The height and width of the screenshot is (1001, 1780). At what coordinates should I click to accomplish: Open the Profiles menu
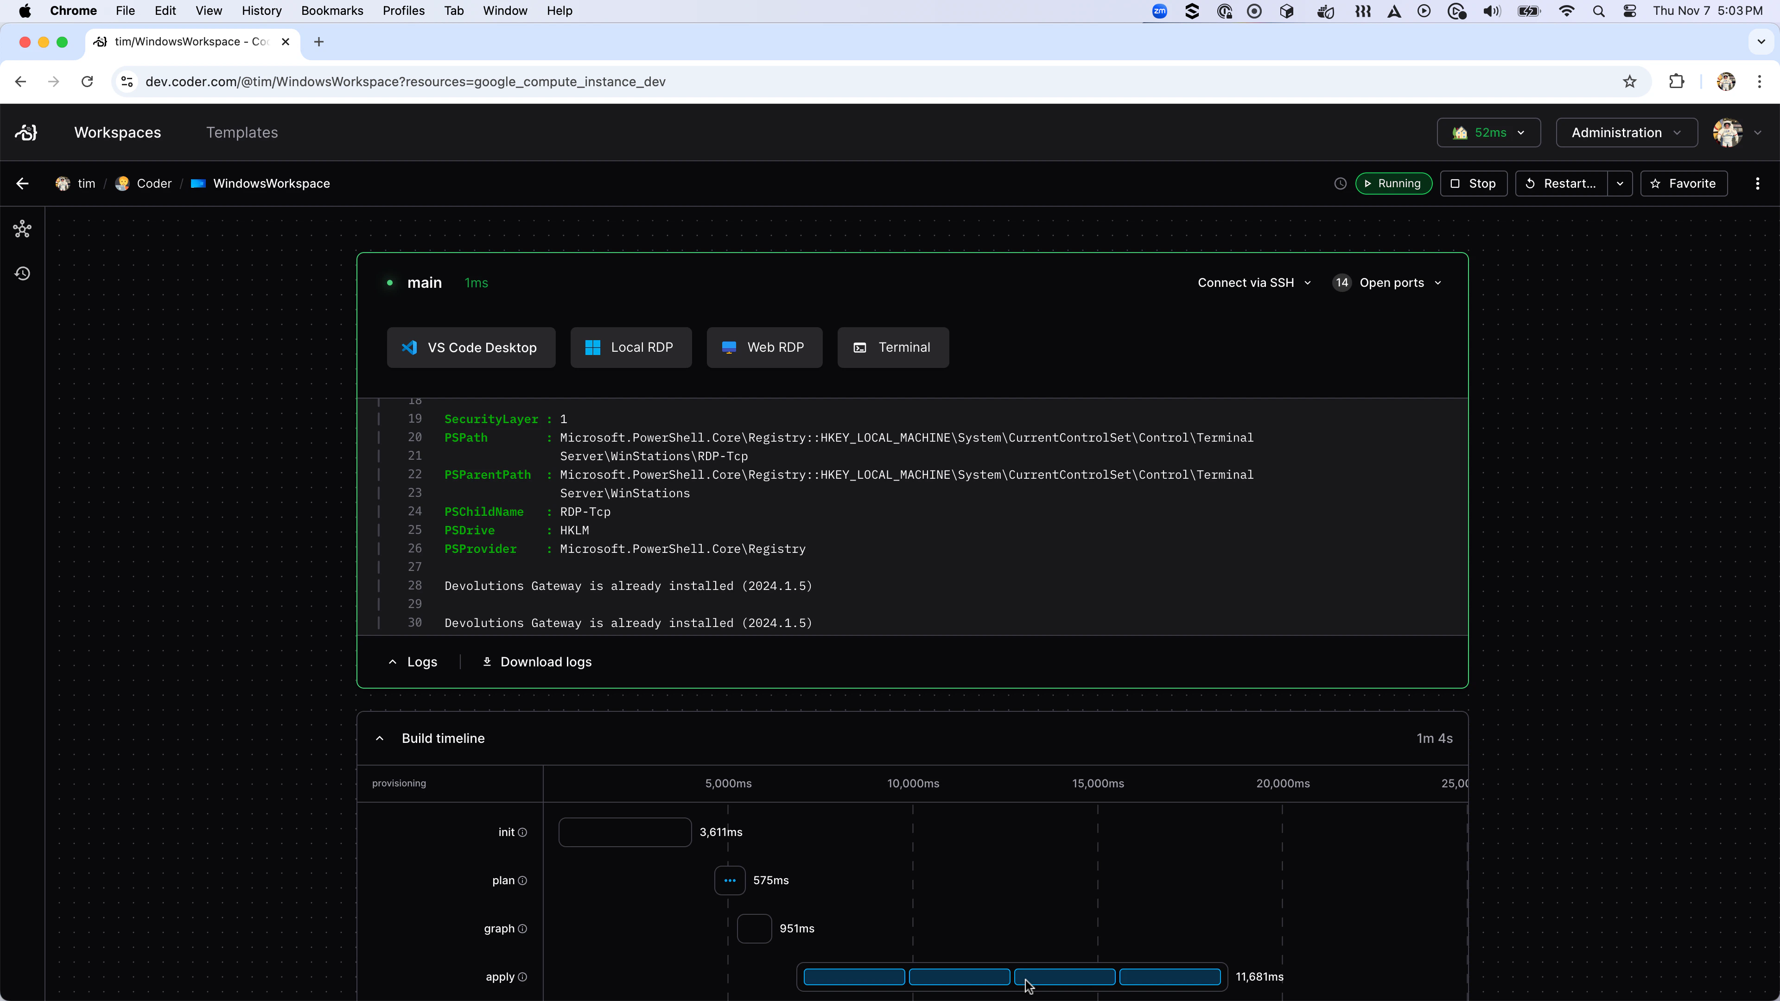coord(404,11)
